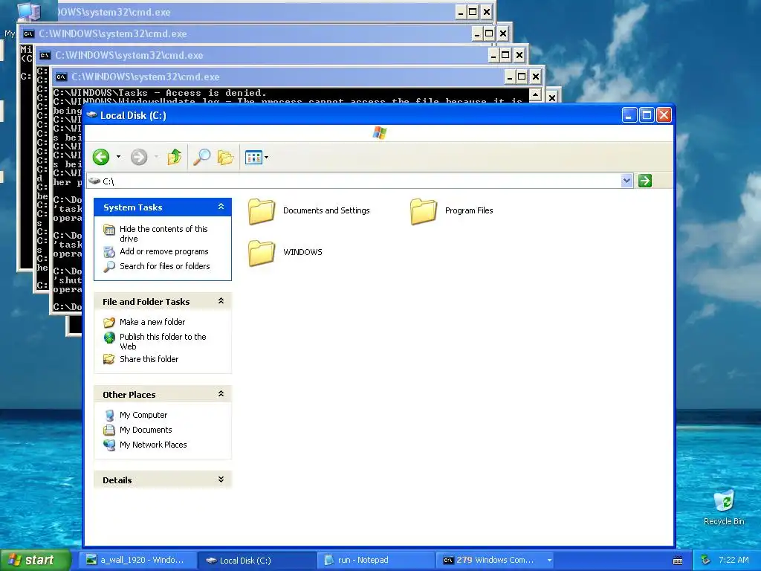
Task: Toggle the Folders pane button
Action: point(226,157)
